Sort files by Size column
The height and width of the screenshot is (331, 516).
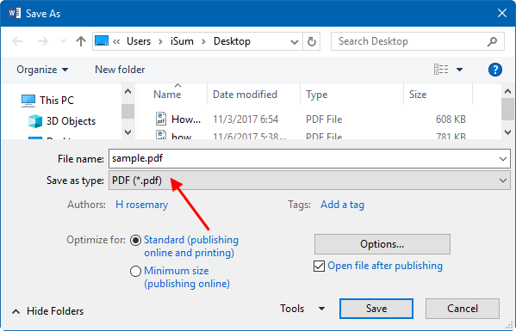418,95
